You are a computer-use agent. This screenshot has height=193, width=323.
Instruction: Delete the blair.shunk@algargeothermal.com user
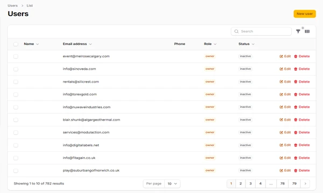coord(302,120)
